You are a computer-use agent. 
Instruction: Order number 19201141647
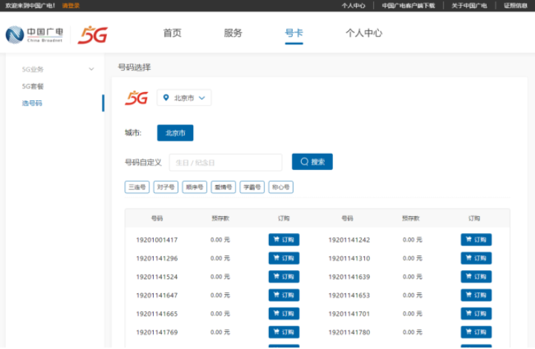(284, 295)
